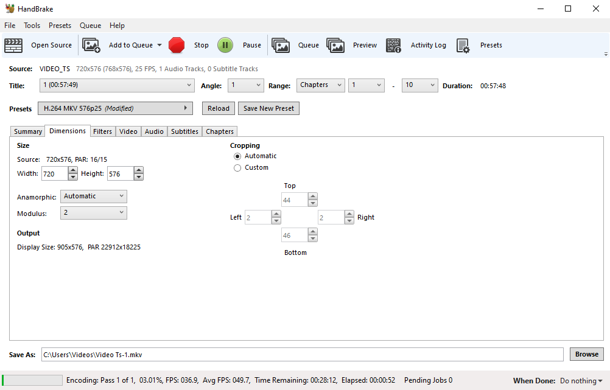Click the Queue stacked images icon
The image size is (610, 390).
[x=281, y=46]
